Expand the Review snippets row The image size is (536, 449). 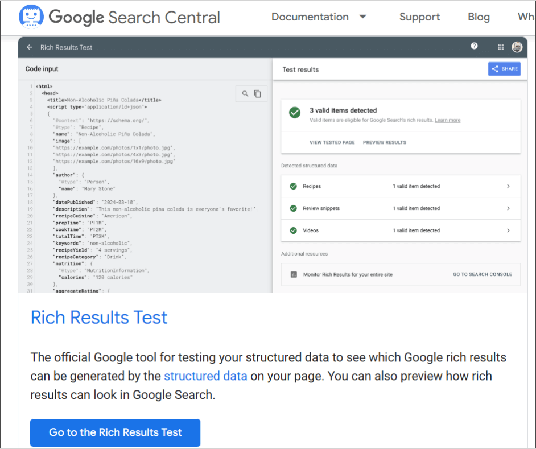click(509, 208)
